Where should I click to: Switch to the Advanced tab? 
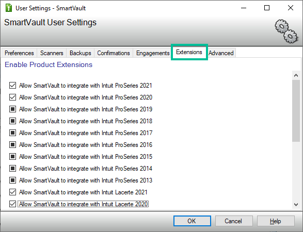221,53
